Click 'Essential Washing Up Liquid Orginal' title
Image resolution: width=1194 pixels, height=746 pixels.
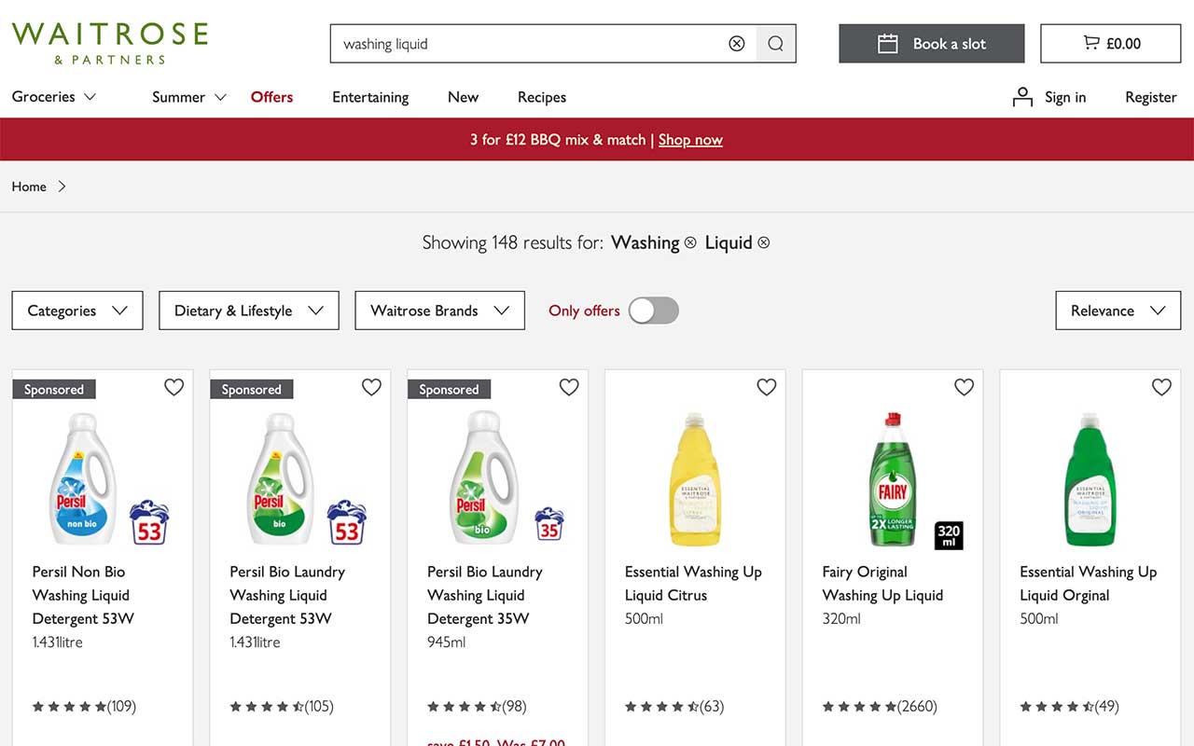1088,584
